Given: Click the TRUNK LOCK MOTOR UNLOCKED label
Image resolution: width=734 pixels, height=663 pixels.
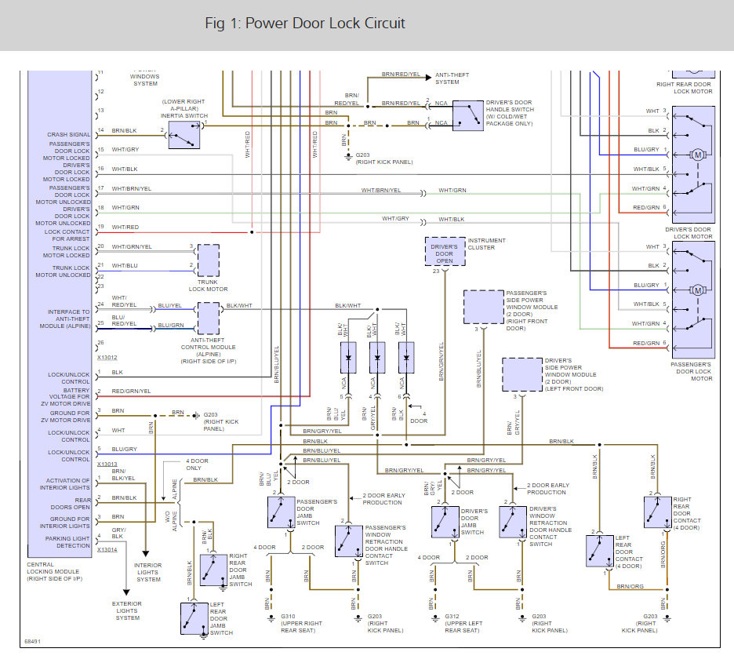Looking at the screenshot, I should pyautogui.click(x=63, y=271).
